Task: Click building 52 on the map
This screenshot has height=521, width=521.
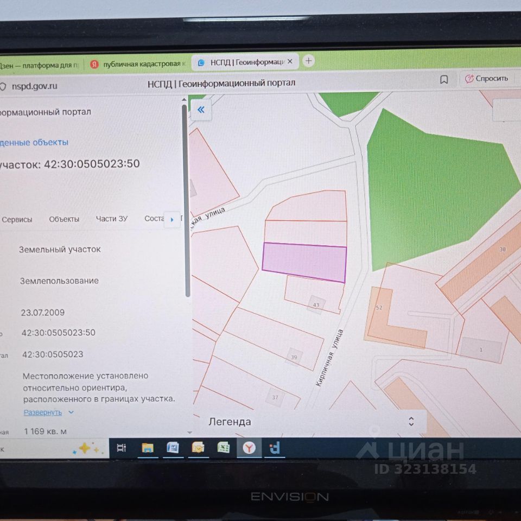Action: (379, 307)
